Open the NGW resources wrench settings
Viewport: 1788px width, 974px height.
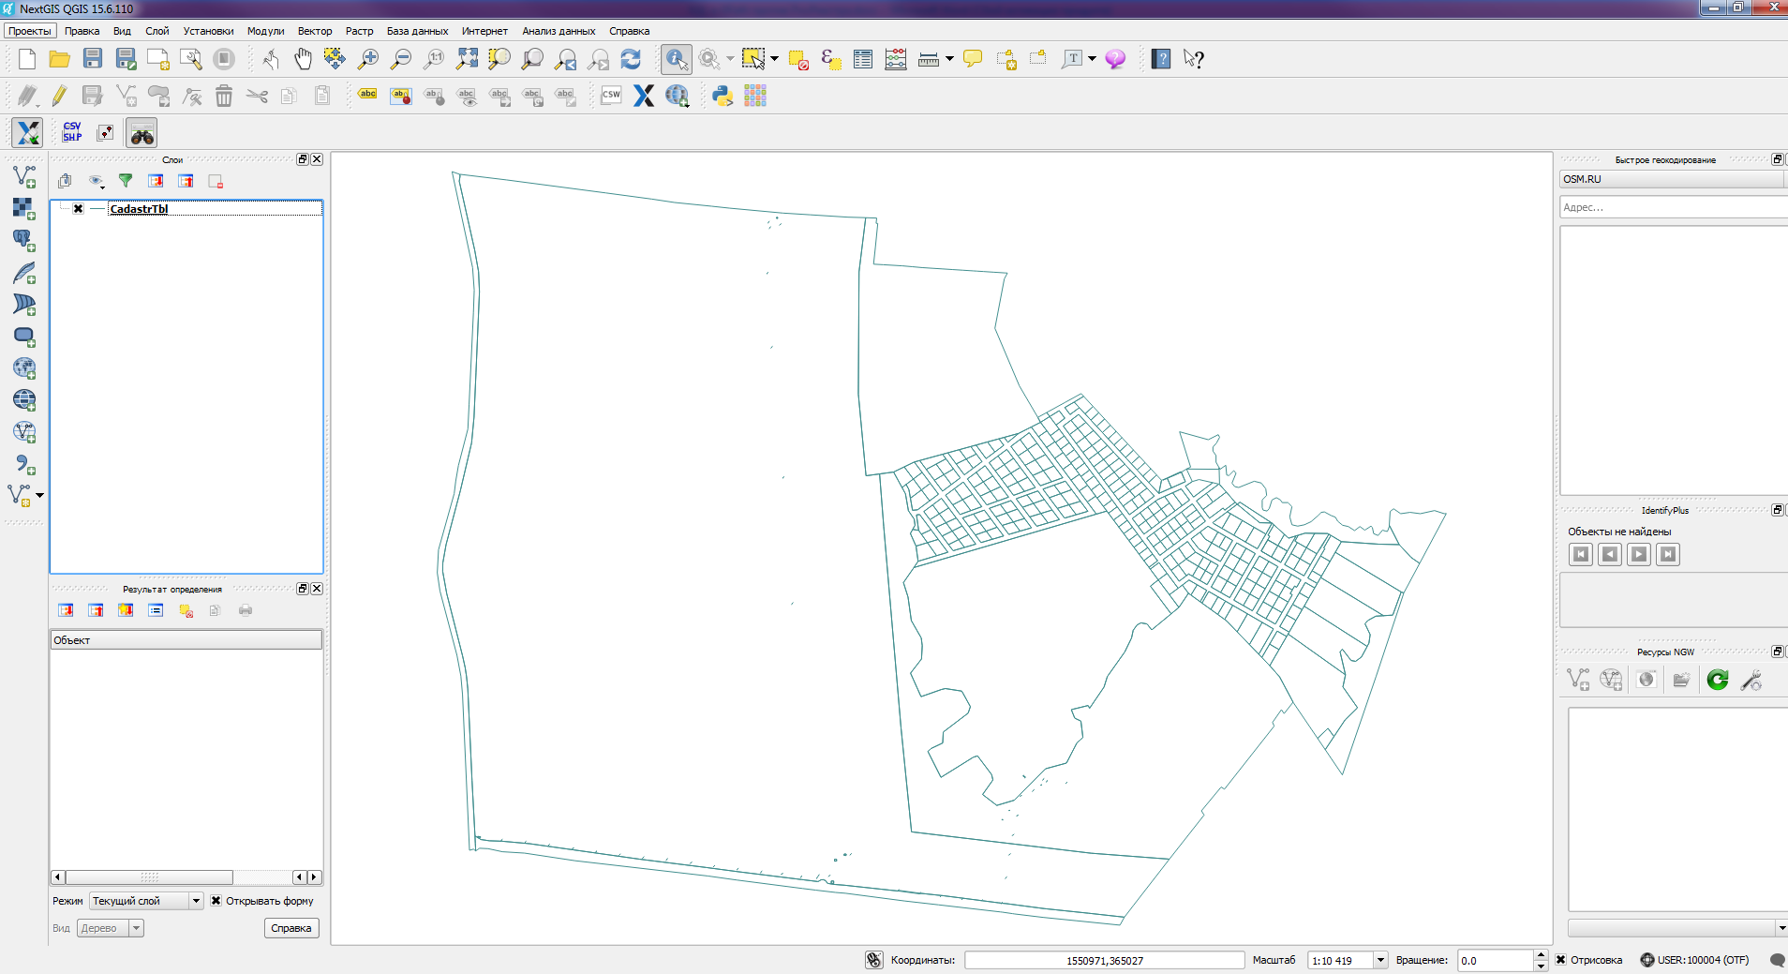coord(1751,680)
